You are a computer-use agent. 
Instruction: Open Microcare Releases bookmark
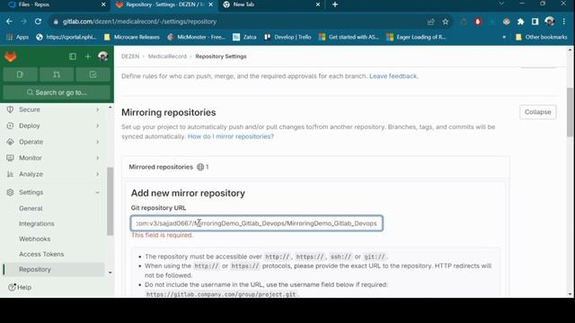[132, 37]
